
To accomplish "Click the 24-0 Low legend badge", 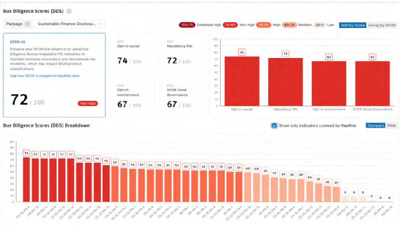I will click(319, 25).
